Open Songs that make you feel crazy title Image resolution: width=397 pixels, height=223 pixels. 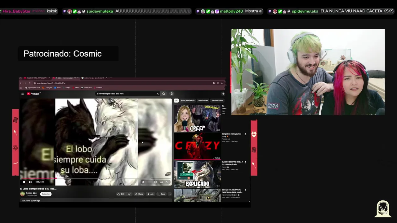[x=231, y=135]
